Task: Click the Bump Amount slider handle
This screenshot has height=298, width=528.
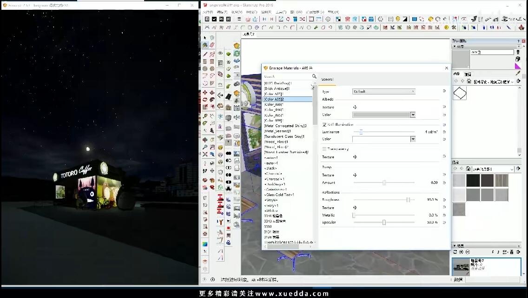Action: (384, 183)
